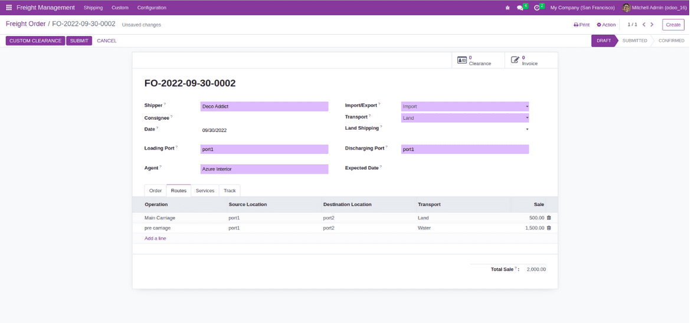This screenshot has height=323, width=691.
Task: Click the Freight Management app title
Action: pos(46,8)
